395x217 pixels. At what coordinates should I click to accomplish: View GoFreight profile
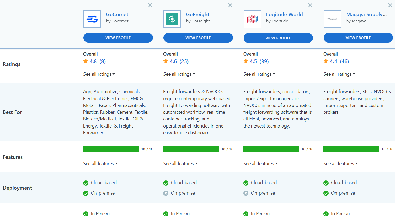point(198,38)
